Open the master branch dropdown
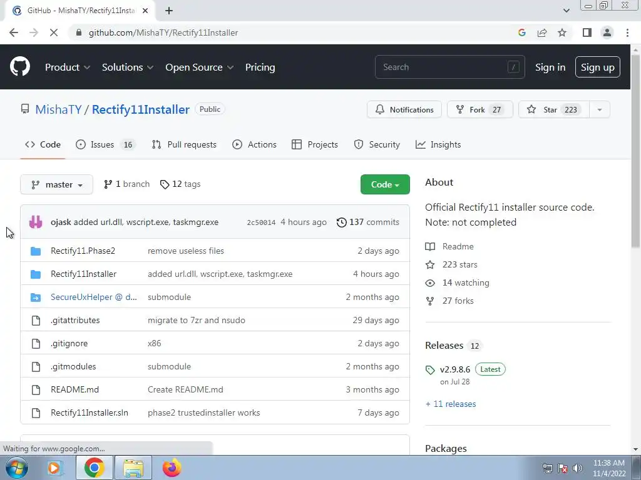This screenshot has width=641, height=480. [x=56, y=184]
